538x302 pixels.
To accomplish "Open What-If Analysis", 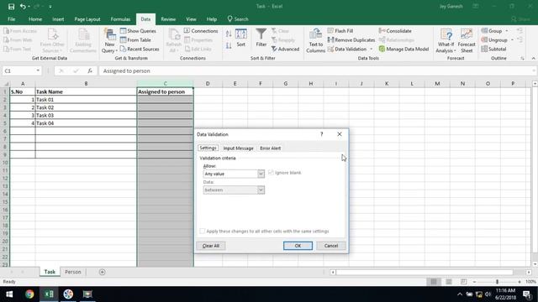I will coord(446,41).
